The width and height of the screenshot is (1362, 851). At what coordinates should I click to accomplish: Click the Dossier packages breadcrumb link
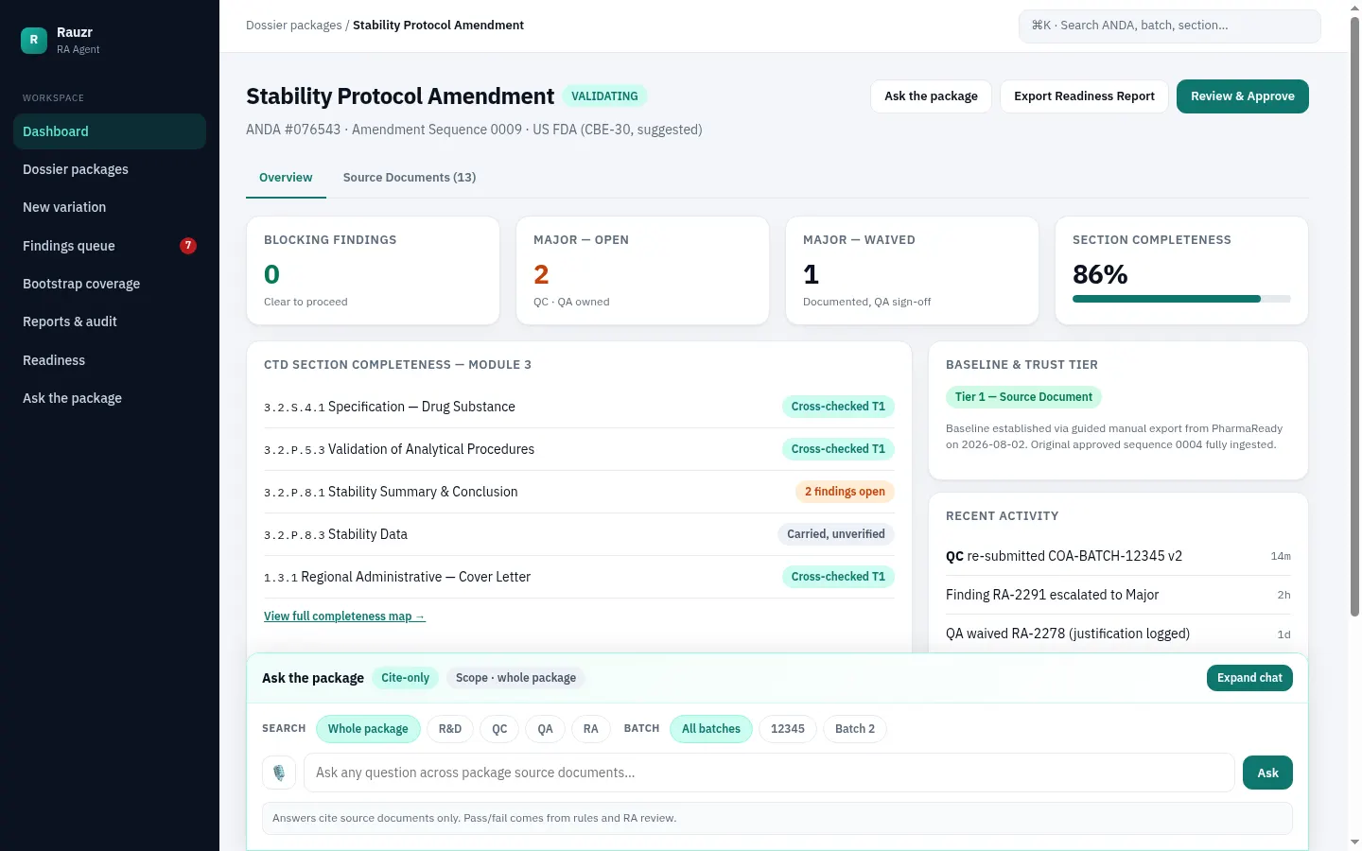point(294,26)
